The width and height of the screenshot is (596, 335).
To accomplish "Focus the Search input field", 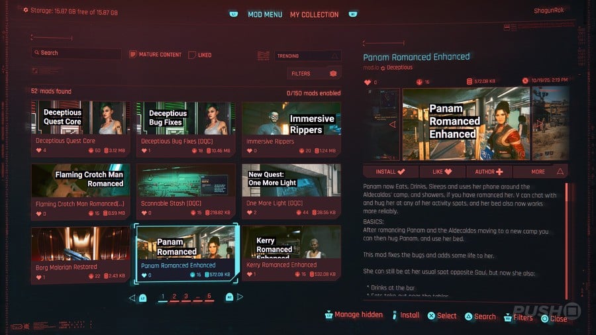I will [76, 53].
